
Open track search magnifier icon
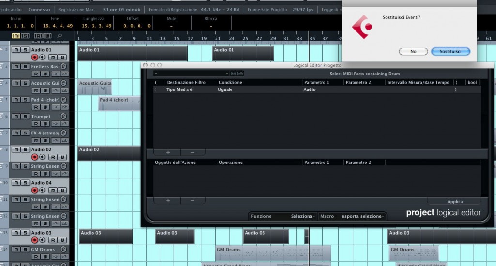pyautogui.click(x=60, y=36)
